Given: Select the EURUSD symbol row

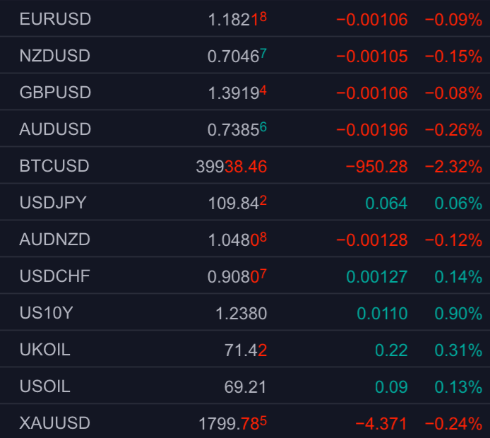Looking at the screenshot, I should click(55, 19).
